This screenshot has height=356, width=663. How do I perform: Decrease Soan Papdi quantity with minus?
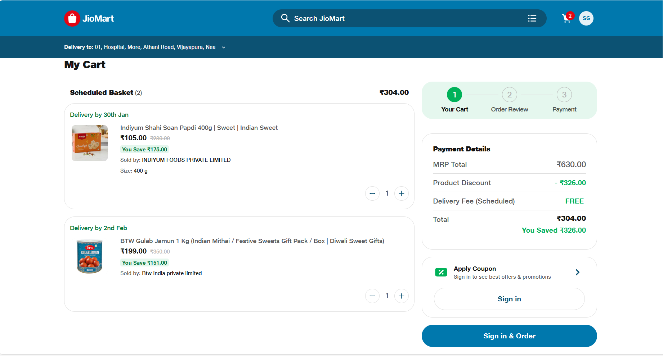click(x=372, y=193)
